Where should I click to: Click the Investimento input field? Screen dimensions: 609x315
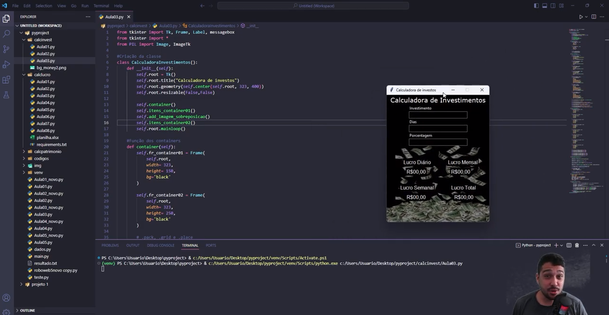pyautogui.click(x=438, y=115)
